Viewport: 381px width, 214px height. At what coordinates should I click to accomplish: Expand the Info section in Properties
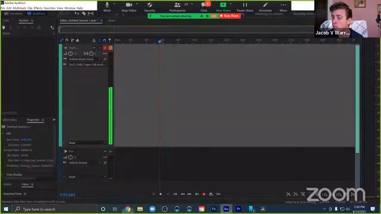pos(2,133)
